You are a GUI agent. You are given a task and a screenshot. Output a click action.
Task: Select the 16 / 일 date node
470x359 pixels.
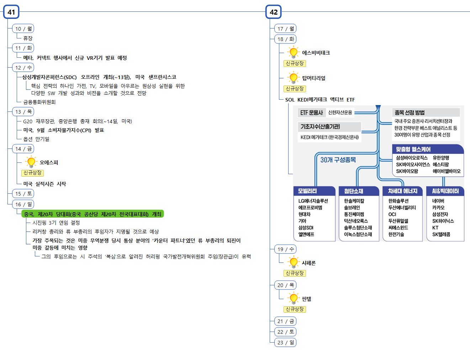click(x=23, y=204)
